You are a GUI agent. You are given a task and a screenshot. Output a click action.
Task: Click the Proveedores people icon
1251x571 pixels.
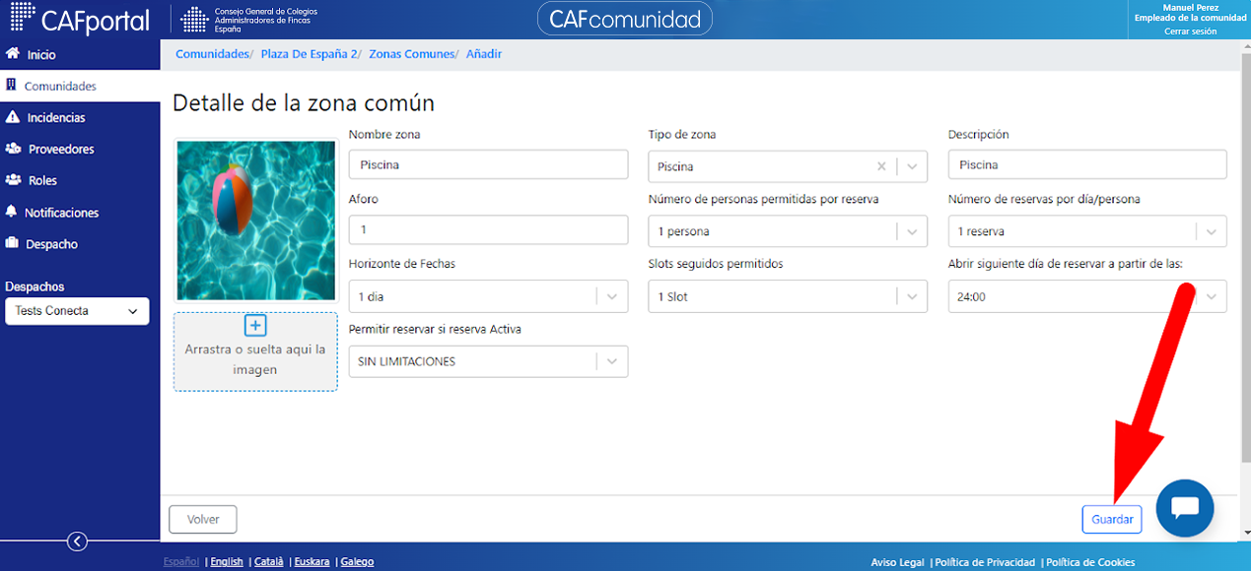pyautogui.click(x=13, y=149)
